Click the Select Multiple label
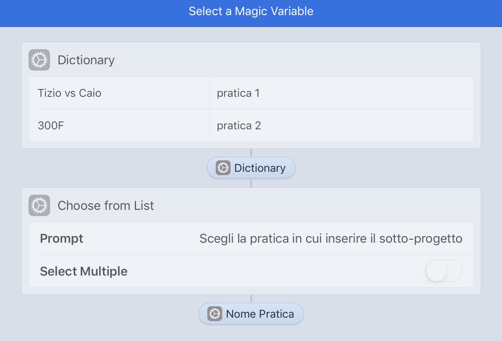 point(84,271)
